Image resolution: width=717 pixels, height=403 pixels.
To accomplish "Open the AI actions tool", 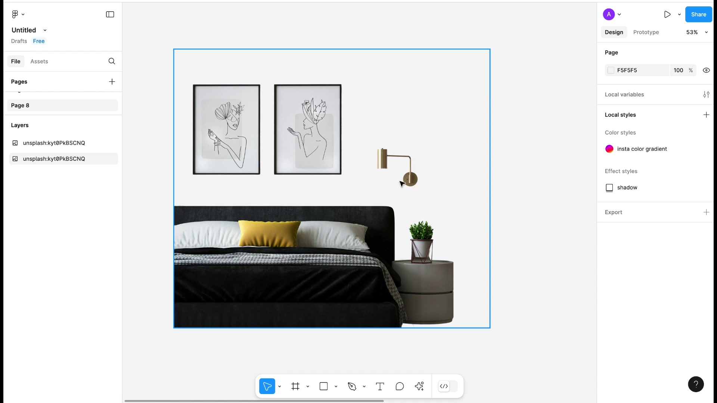I will point(419,386).
